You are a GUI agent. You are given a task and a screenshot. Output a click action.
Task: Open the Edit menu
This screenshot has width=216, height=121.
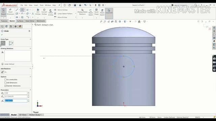pos(26,5)
